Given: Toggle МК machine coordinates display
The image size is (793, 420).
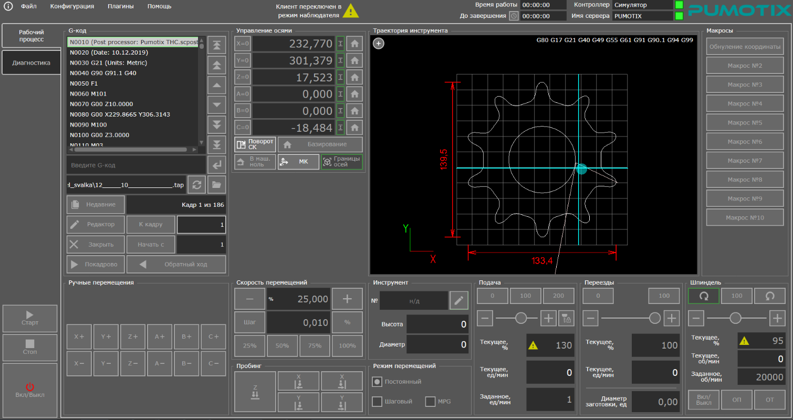Looking at the screenshot, I should click(x=298, y=162).
